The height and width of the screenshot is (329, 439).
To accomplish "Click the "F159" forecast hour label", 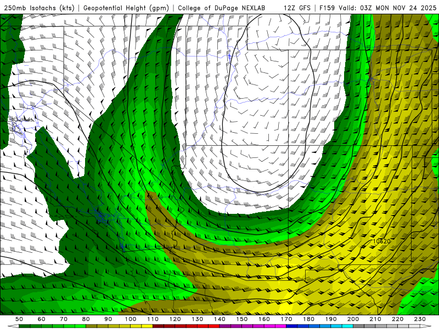I will coord(327,8).
